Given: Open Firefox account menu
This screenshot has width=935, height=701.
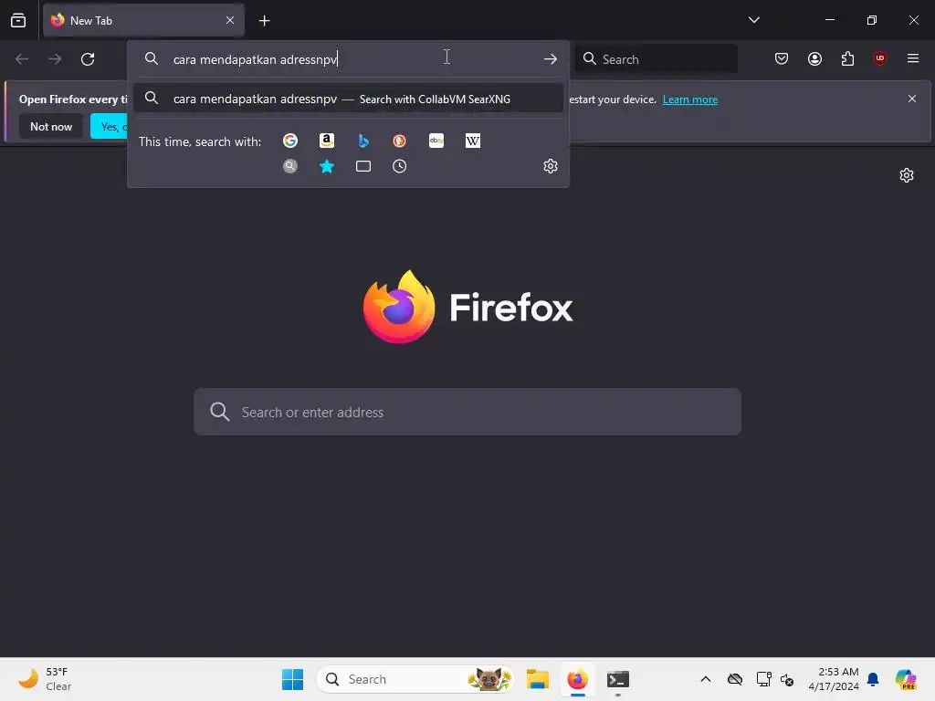Looking at the screenshot, I should point(814,58).
